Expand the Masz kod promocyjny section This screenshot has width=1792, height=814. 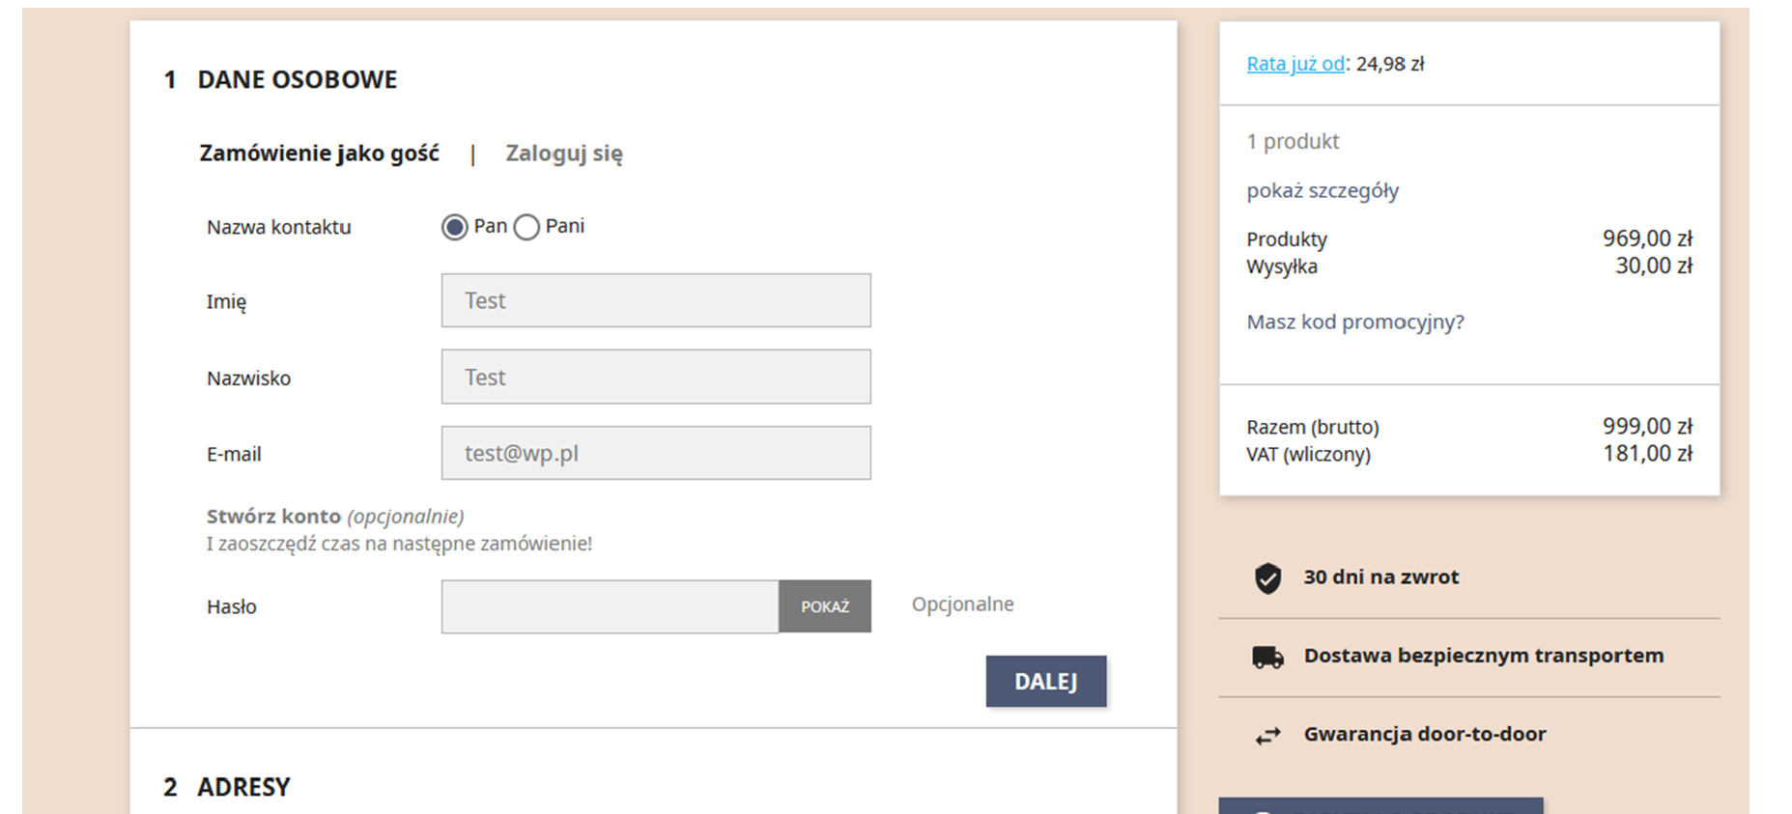[1354, 322]
